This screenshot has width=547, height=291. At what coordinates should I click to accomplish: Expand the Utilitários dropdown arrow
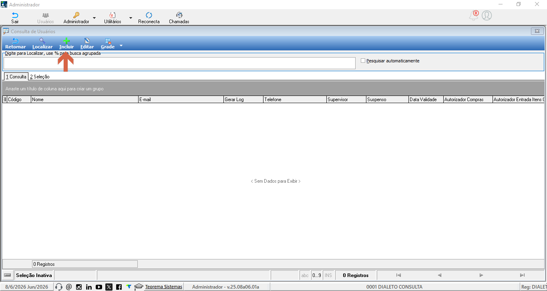pyautogui.click(x=131, y=18)
